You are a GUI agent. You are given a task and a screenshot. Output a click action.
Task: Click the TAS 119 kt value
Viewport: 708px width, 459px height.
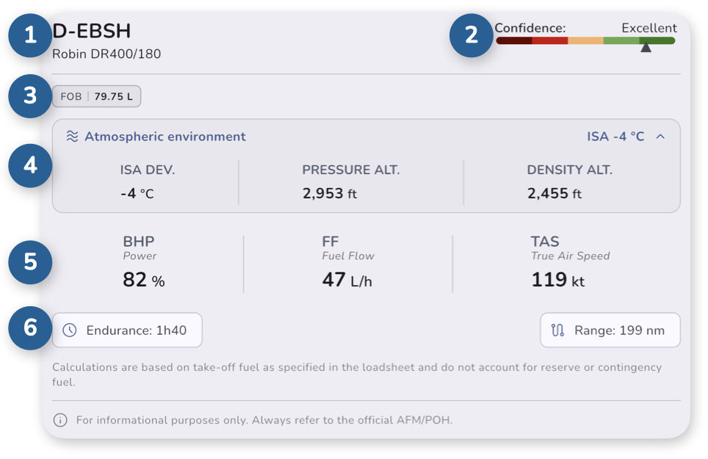[557, 280]
